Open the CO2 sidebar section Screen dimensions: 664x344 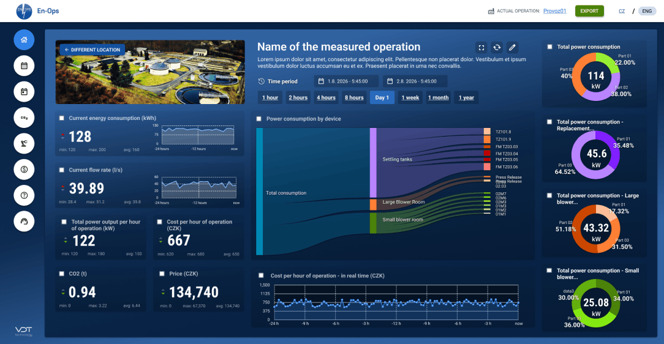[24, 118]
